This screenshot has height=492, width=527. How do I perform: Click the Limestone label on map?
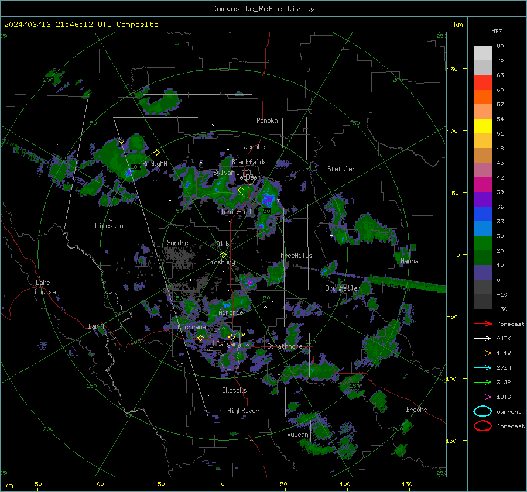coord(111,226)
